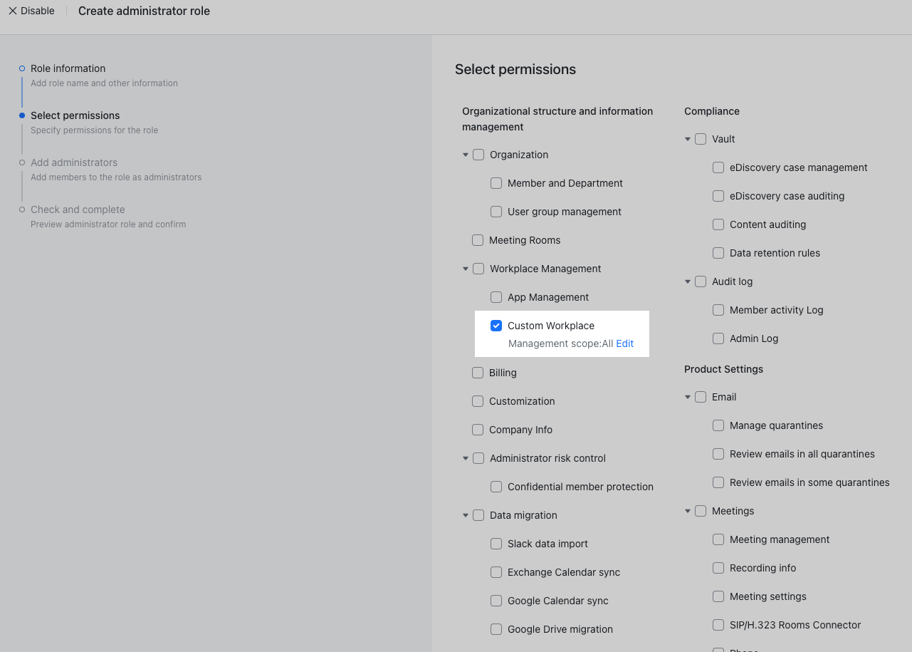Enable Slack data import permission
The image size is (912, 652).
tap(496, 544)
